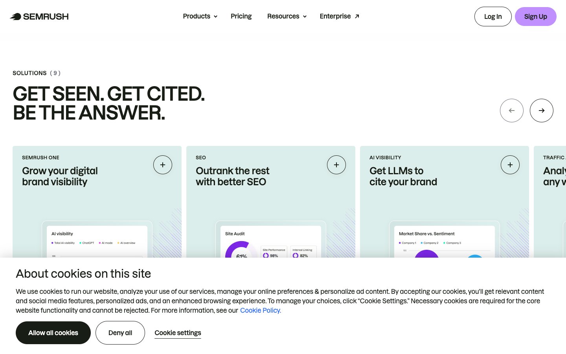This screenshot has width=566, height=354.
Task: Click the Enterprise external arrow icon
Action: pyautogui.click(x=357, y=17)
